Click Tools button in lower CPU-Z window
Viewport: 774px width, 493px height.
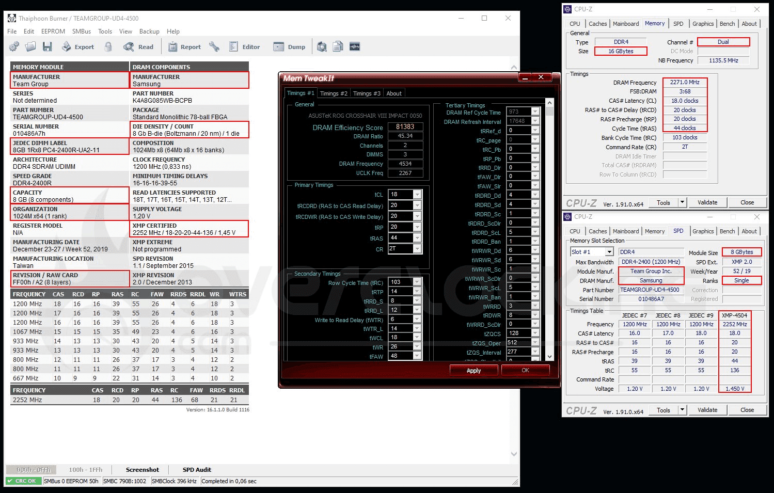click(664, 410)
